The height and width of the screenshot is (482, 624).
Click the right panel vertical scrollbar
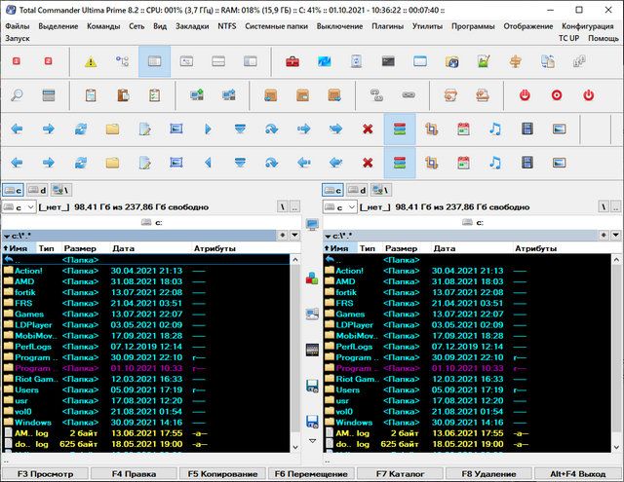click(x=616, y=353)
